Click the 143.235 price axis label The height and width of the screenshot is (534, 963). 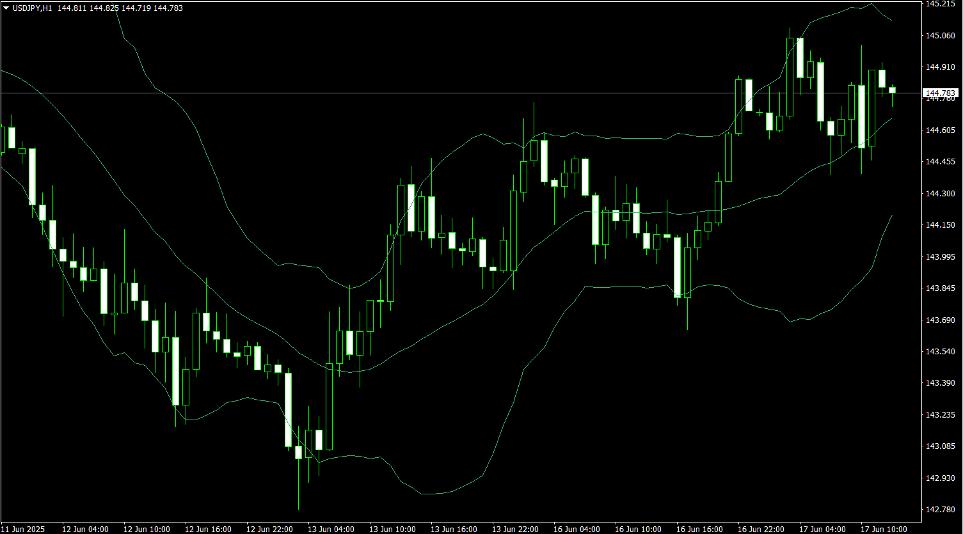point(940,414)
